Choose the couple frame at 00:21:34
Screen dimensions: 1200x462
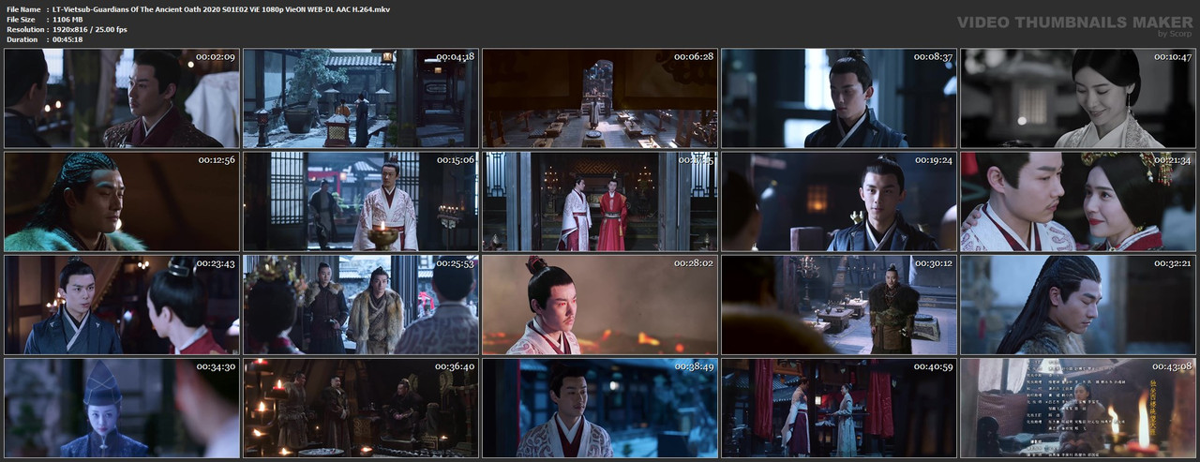(1078, 201)
